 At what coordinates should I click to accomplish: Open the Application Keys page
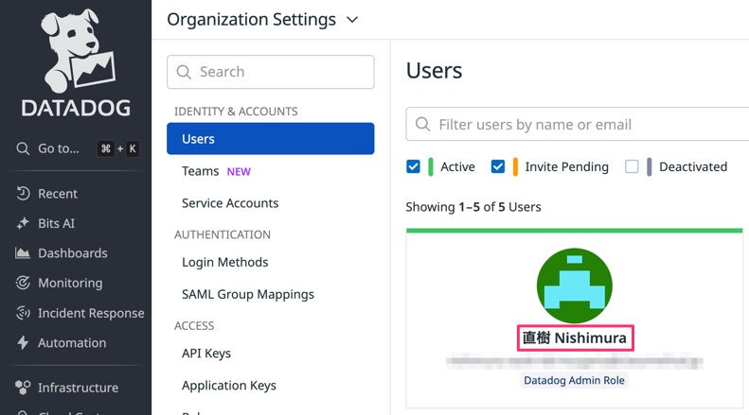(229, 386)
